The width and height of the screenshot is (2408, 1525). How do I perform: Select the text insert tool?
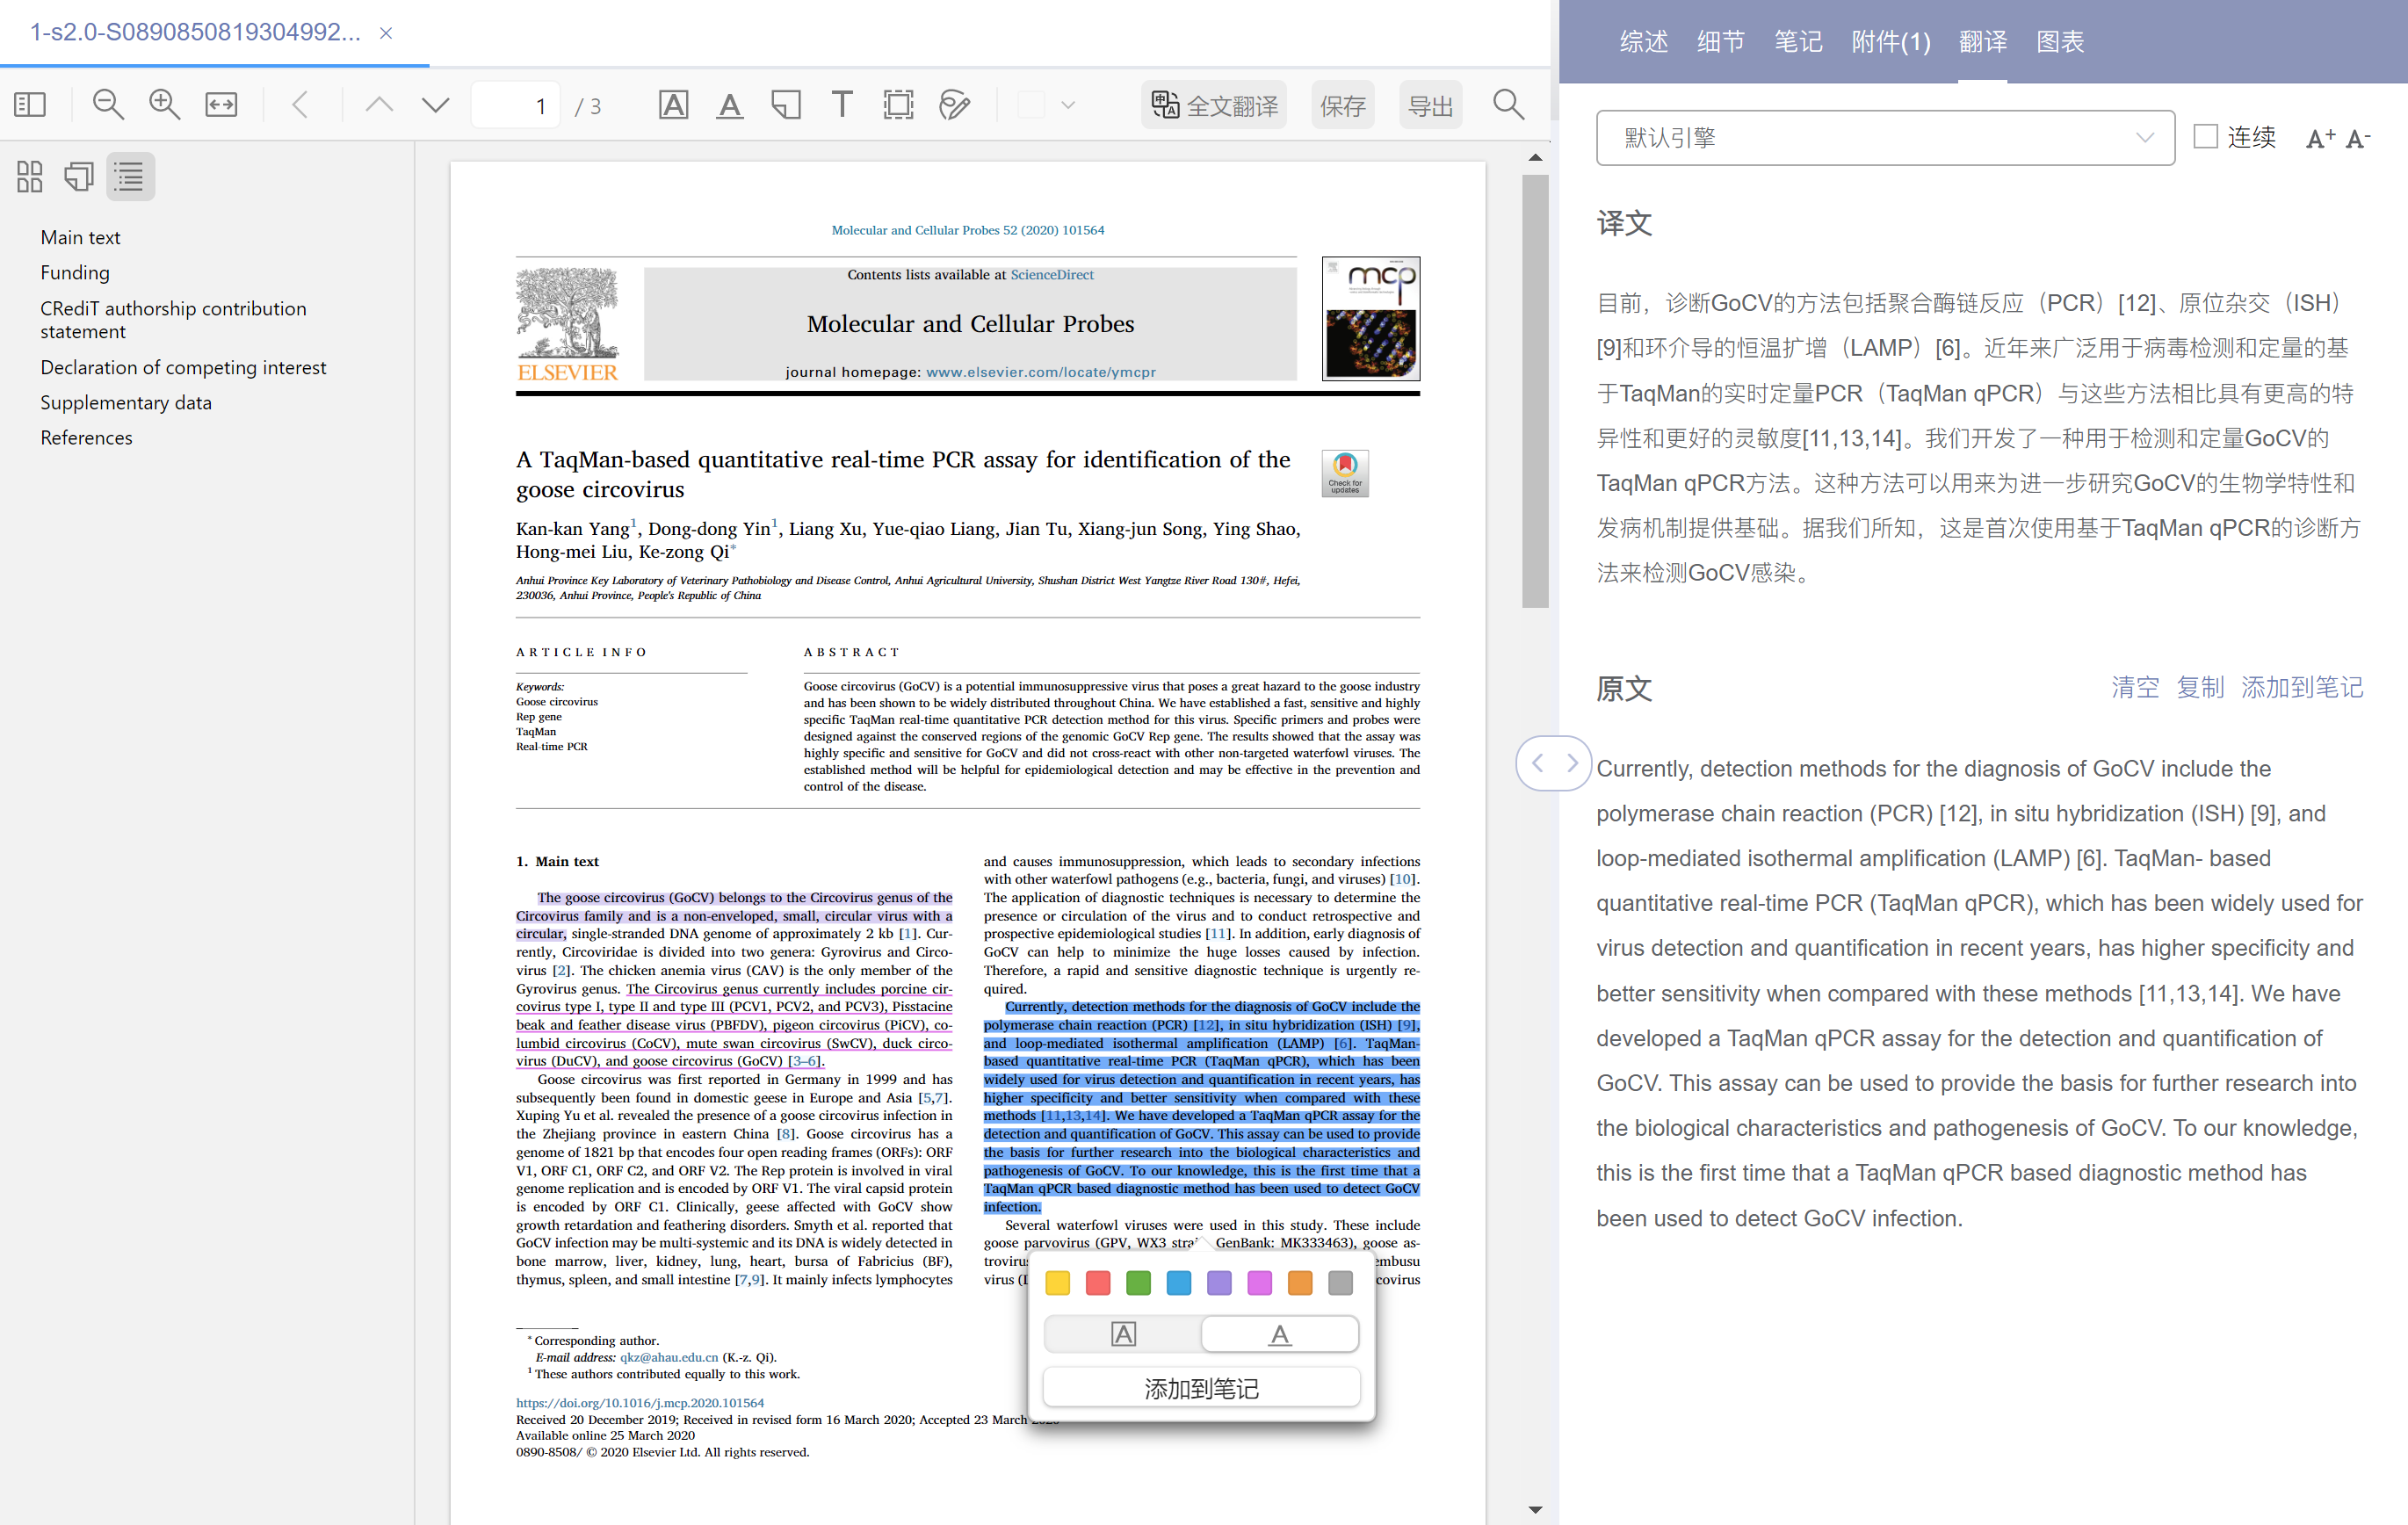coord(842,104)
